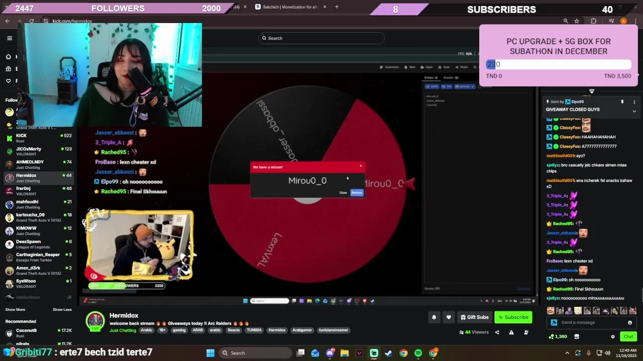Screen dimensions: 643x361
Task: Expand system tray hidden icons
Action: point(567,353)
